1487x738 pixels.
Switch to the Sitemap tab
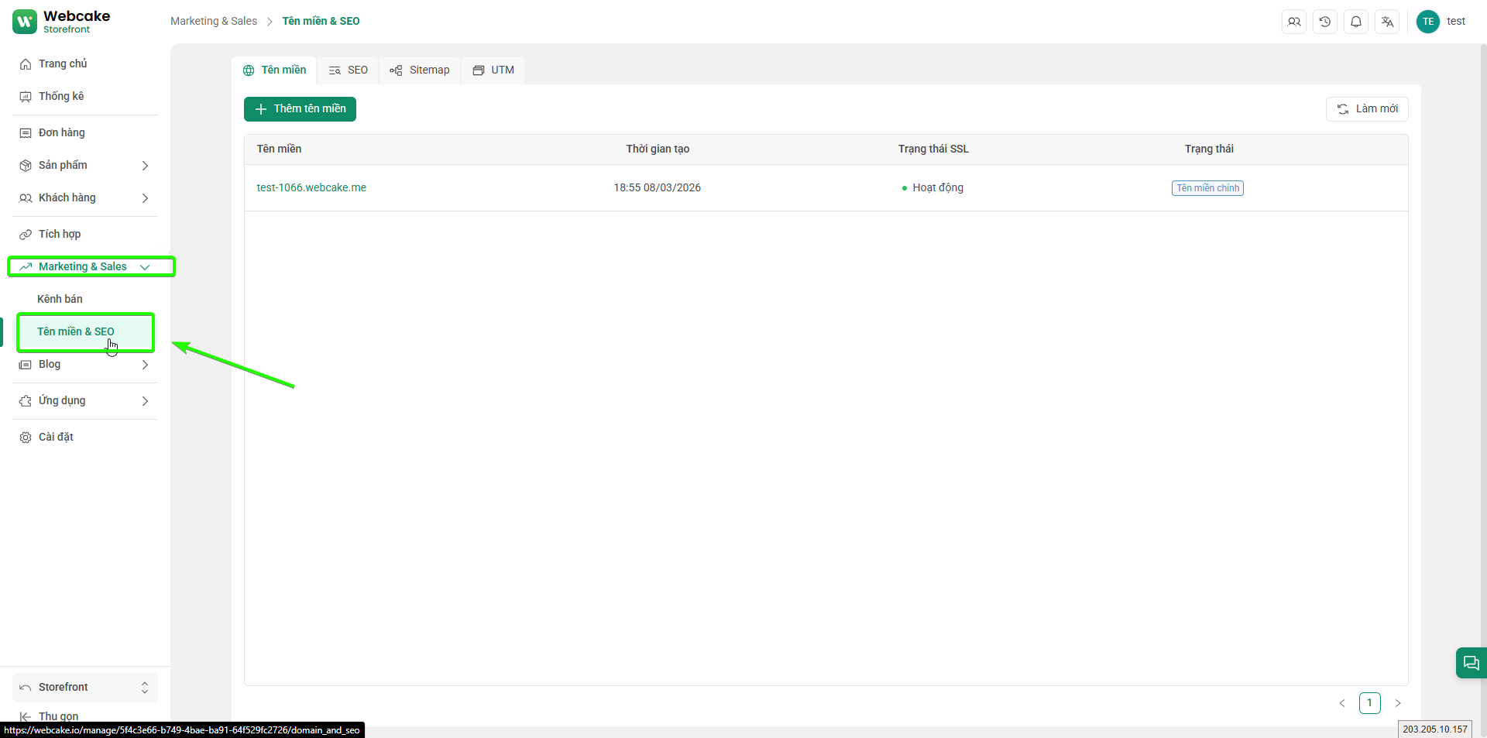pos(420,70)
